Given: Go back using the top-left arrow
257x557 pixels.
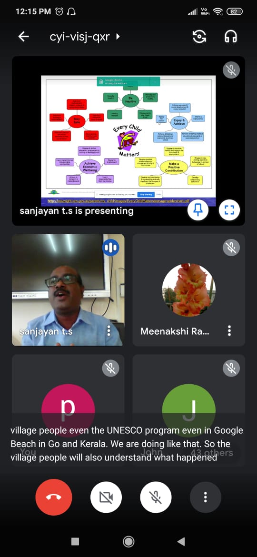Looking at the screenshot, I should [23, 37].
